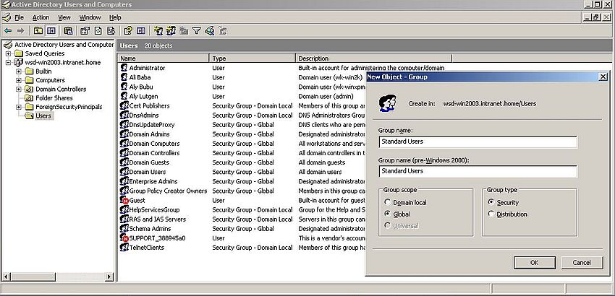Image resolution: width=615 pixels, height=296 pixels.
Task: Click the Help toolbar icon with question mark
Action: (x=127, y=31)
